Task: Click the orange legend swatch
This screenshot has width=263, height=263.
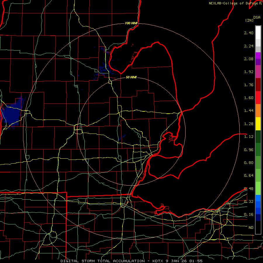Action: tap(258, 111)
